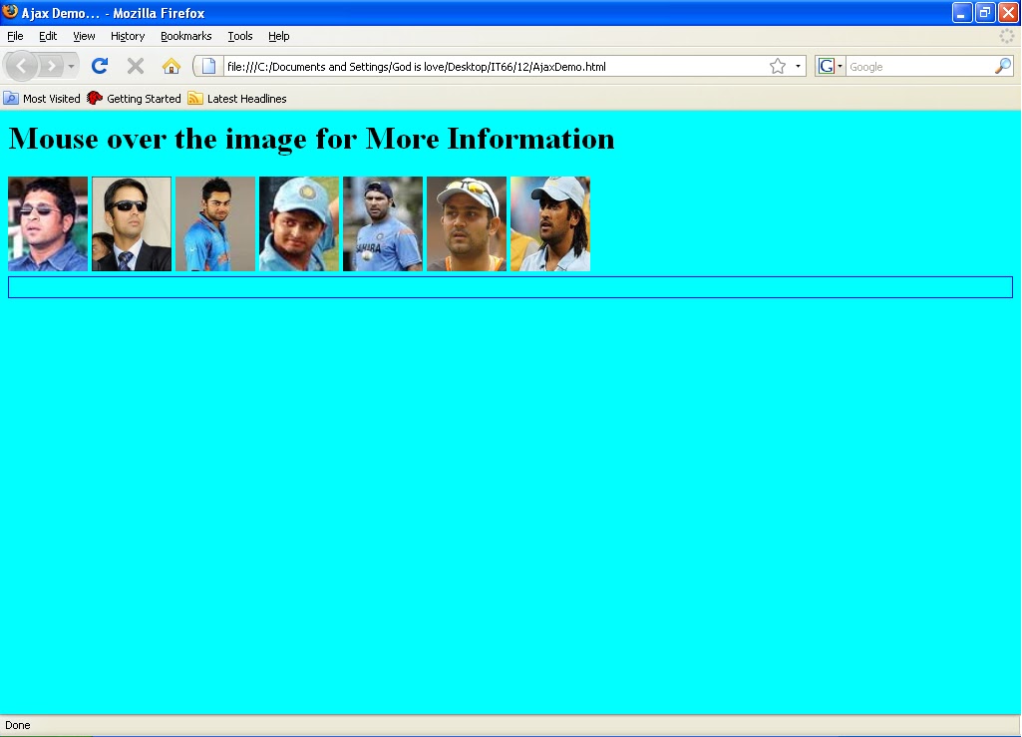Open the Help menu
This screenshot has height=737, width=1022.
point(278,36)
